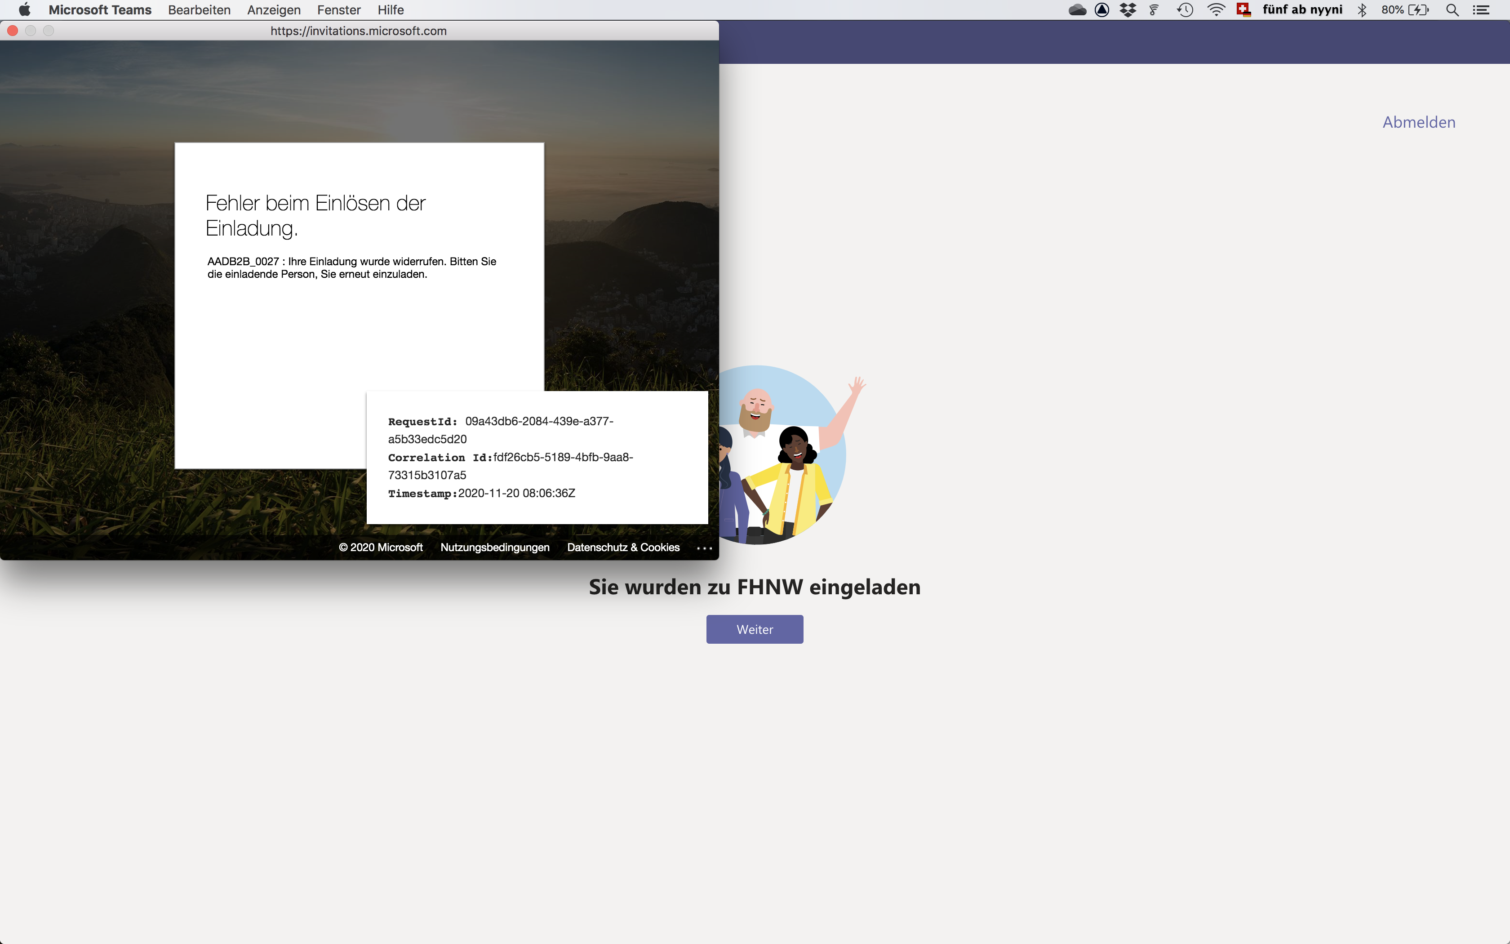Open the Wi-Fi menu
The width and height of the screenshot is (1510, 944).
coord(1216,10)
